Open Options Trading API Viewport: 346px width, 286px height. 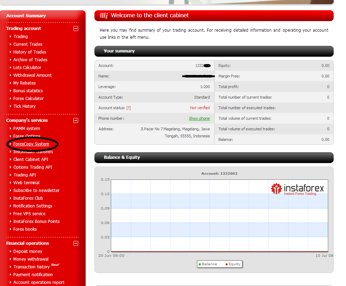tap(33, 167)
